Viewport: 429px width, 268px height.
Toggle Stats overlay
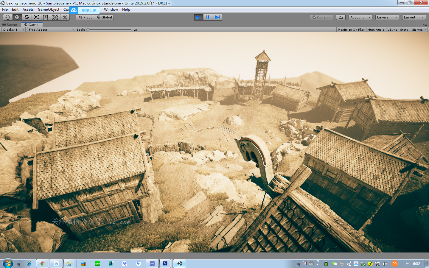tap(404, 30)
